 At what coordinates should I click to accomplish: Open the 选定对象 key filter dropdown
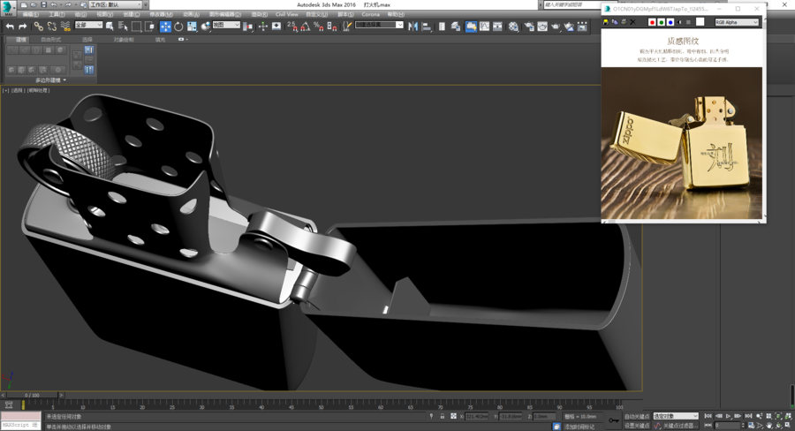676,416
